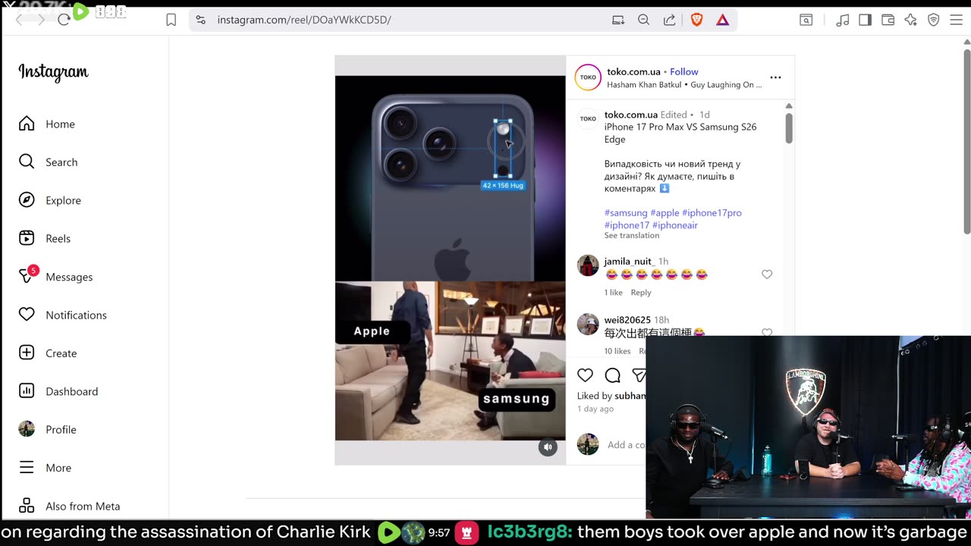
Task: Click the Add a comment field
Action: coord(626,445)
